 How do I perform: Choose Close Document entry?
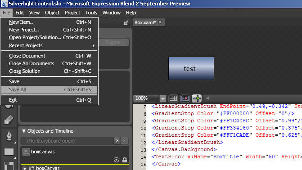[x=50, y=56]
